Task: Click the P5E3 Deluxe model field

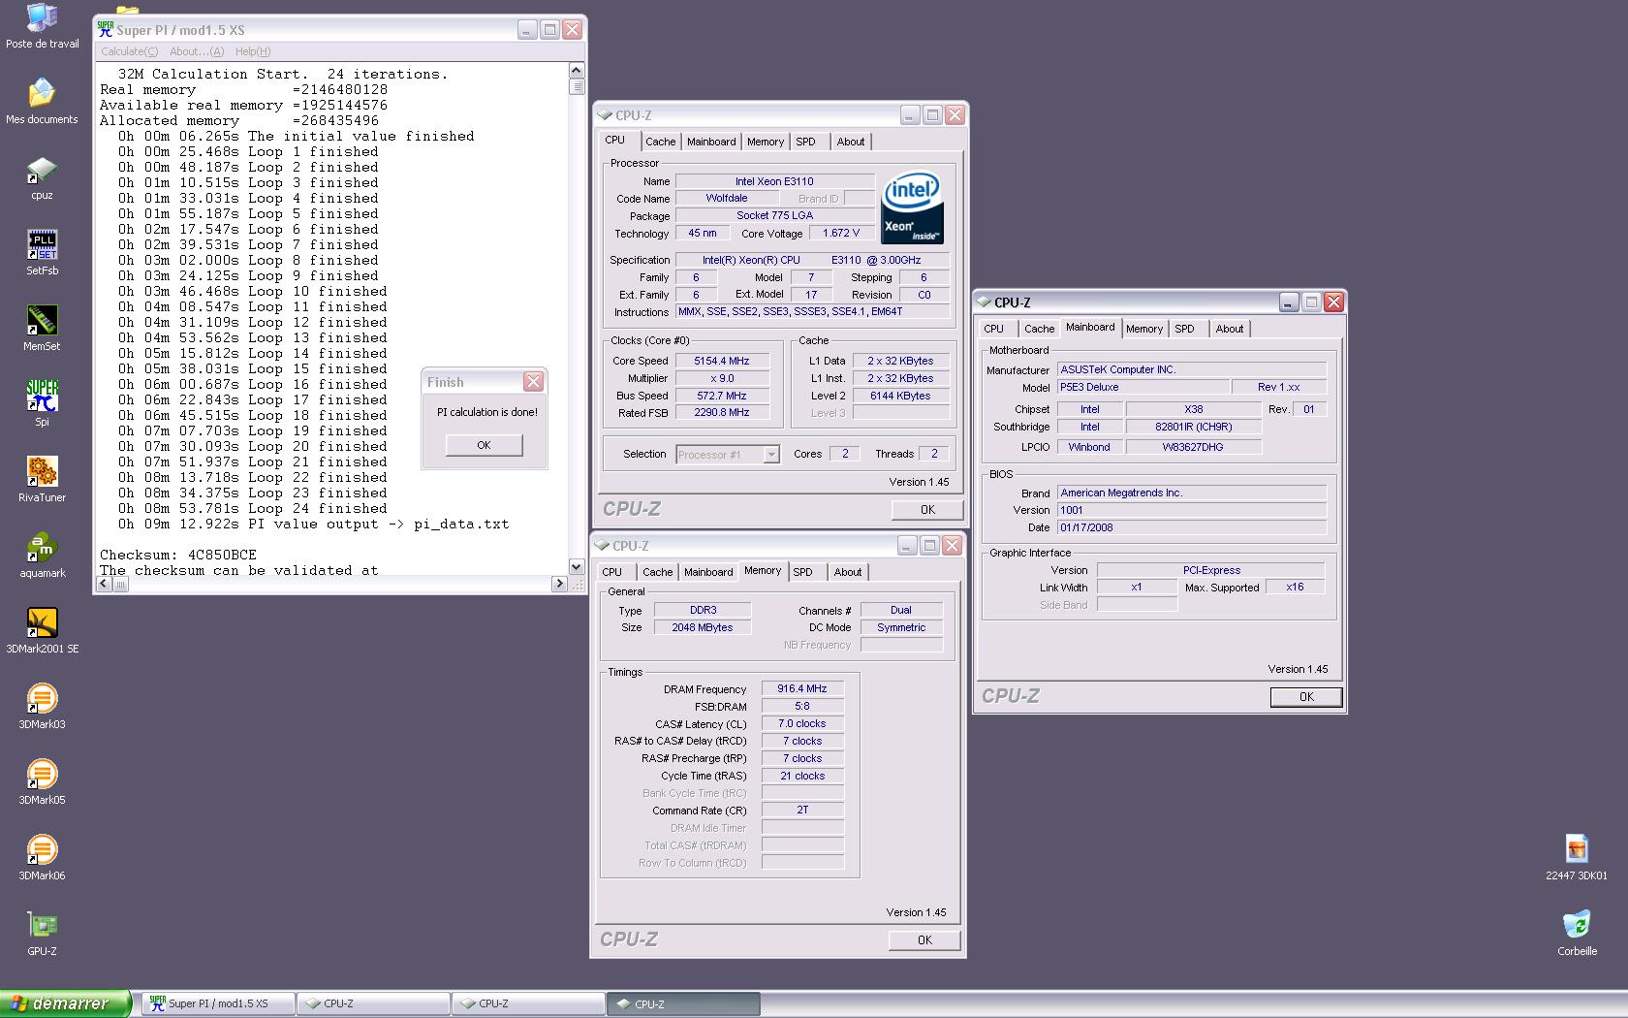Action: pos(1143,387)
